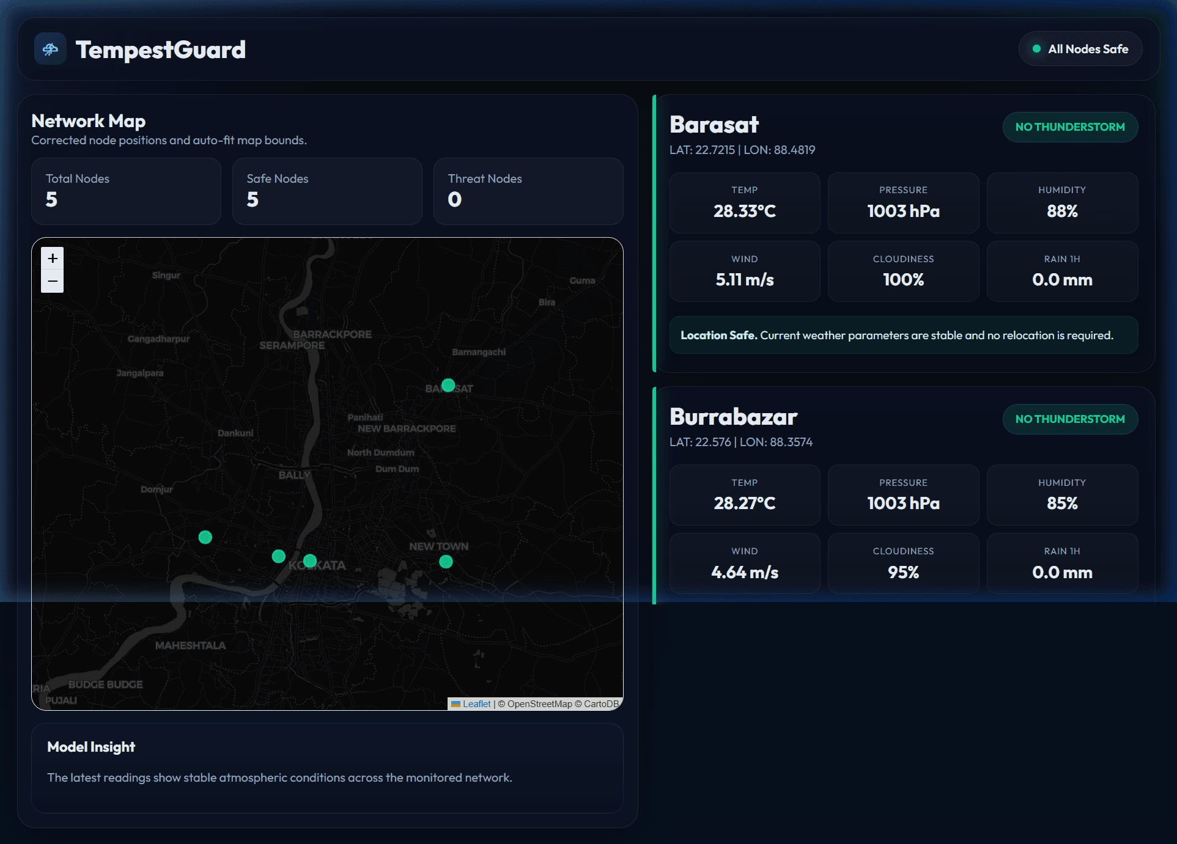
Task: Select the node marker just left of Kolkata
Action: point(279,556)
